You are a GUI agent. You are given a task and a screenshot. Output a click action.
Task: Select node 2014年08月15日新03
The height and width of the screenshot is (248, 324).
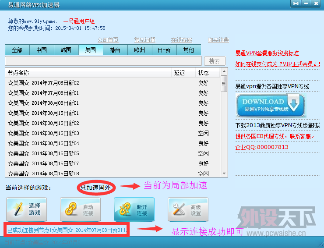(x=113, y=133)
